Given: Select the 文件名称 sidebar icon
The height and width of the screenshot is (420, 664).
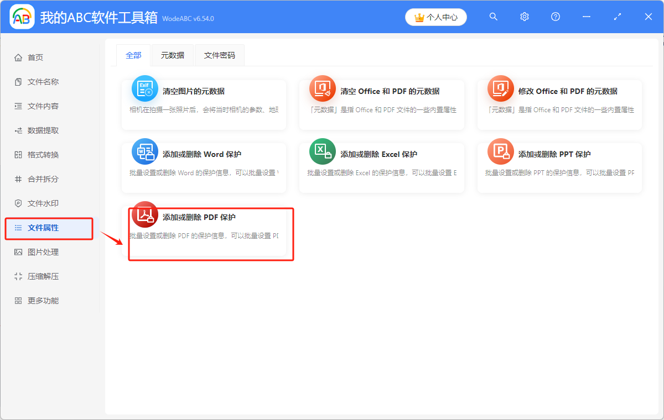Looking at the screenshot, I should coord(18,82).
